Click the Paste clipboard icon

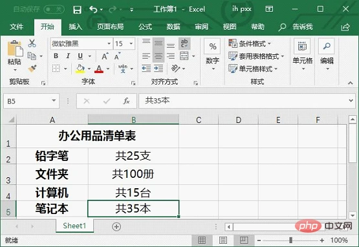[15, 48]
